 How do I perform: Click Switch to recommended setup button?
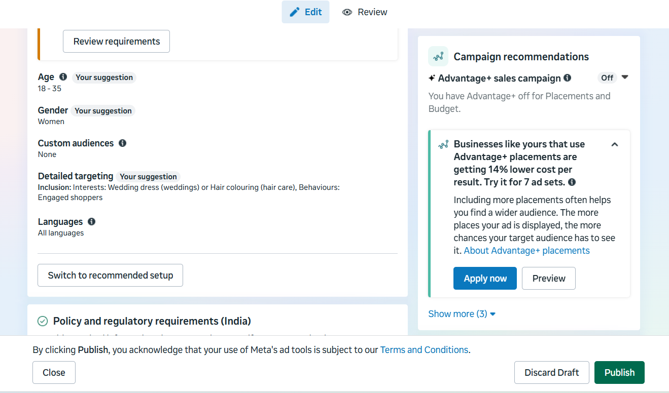click(x=110, y=276)
